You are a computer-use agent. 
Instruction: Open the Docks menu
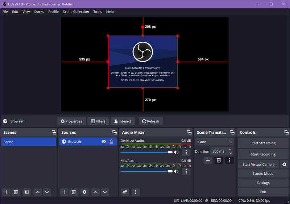point(39,12)
